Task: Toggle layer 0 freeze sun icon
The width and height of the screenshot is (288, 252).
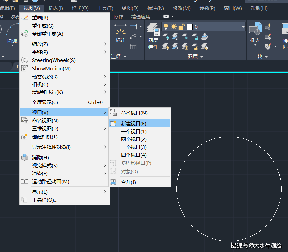Action: pos(174,27)
